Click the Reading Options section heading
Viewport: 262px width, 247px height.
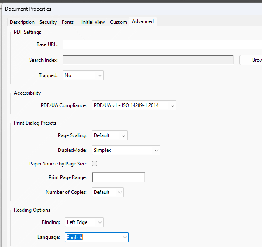(x=32, y=210)
